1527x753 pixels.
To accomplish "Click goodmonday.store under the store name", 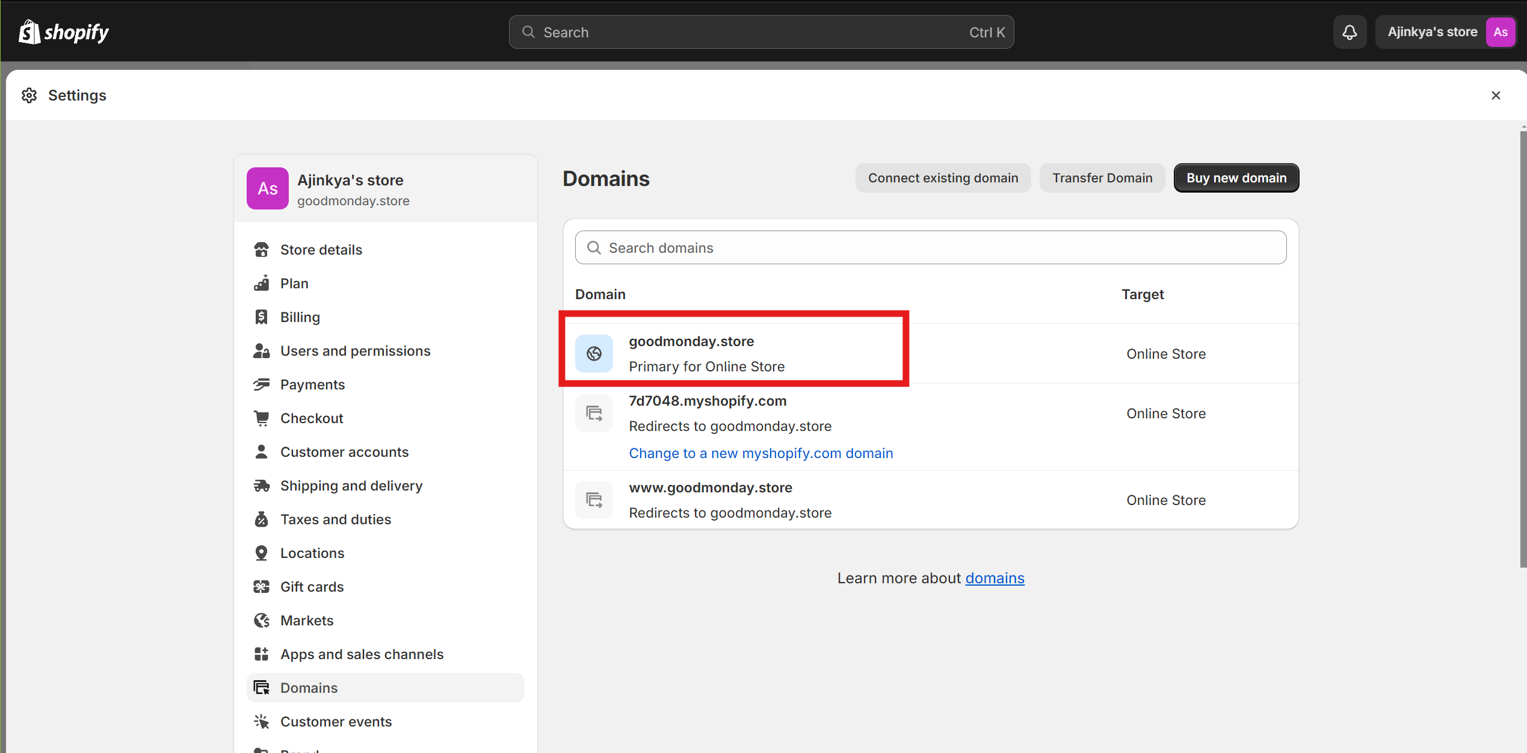I will click(353, 201).
